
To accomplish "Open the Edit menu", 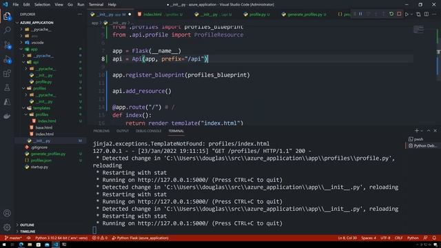I will [x=26, y=5].
